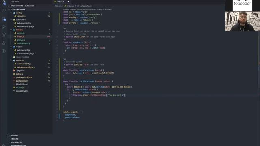Select index.js in the breadcrumb path
This screenshot has height=146, width=260.
tap(71, 6)
